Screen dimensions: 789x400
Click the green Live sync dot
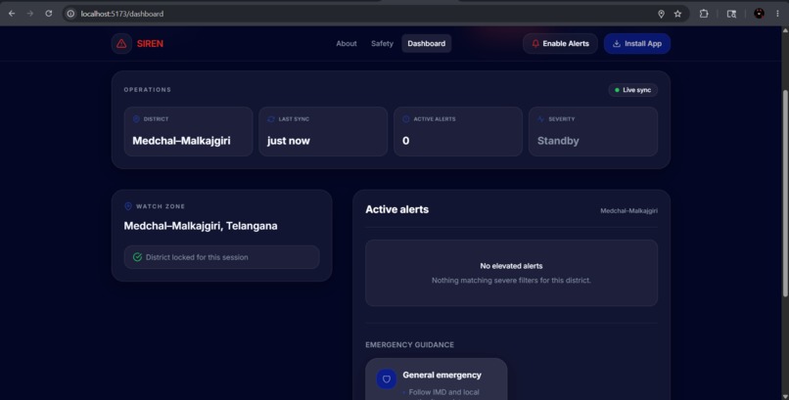[617, 90]
